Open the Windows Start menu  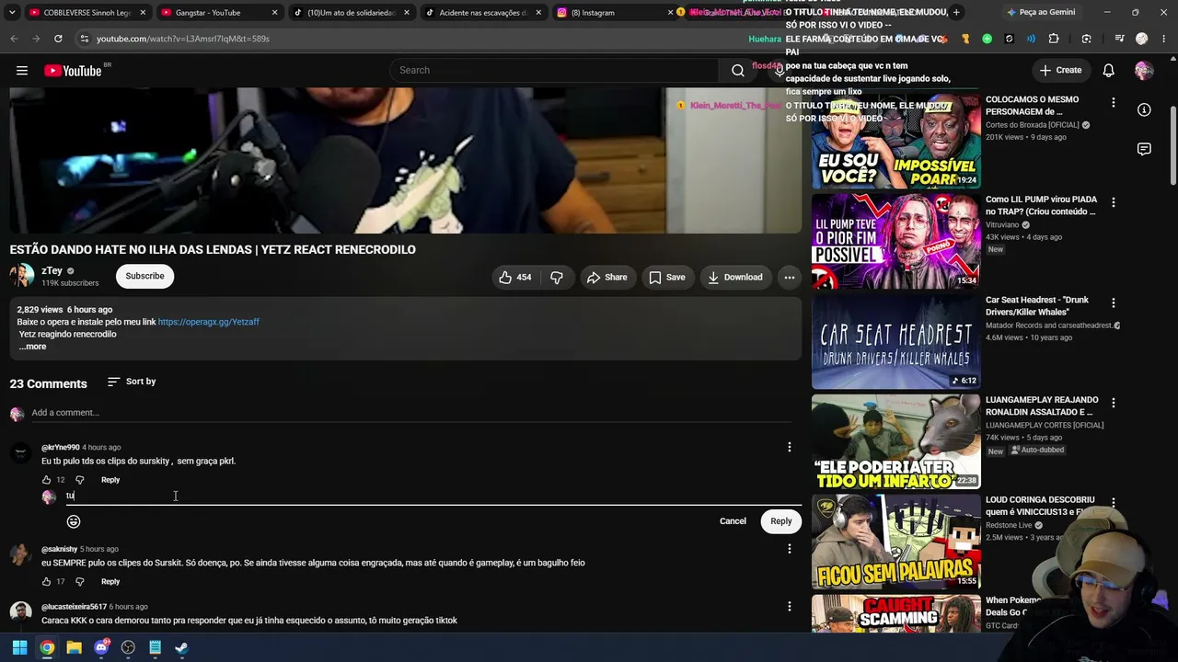click(x=19, y=647)
